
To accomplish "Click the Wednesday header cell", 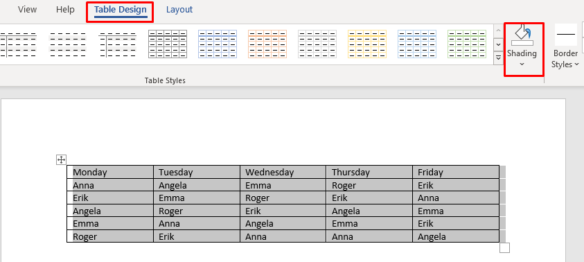I will pos(283,172).
